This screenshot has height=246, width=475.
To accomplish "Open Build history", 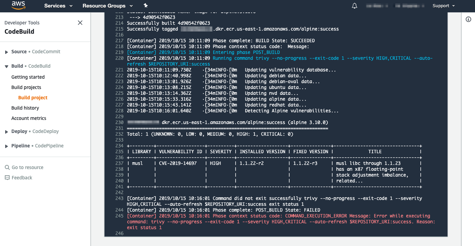I will coord(25,108).
